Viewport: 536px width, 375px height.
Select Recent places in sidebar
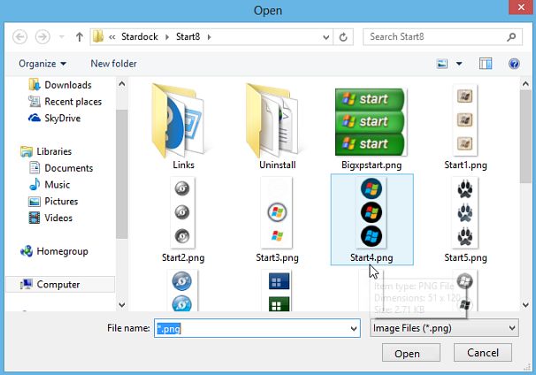[x=65, y=102]
